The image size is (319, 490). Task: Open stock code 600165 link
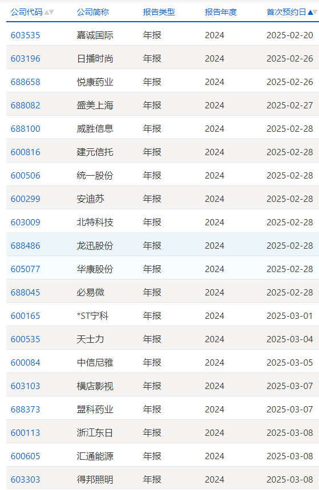25,316
